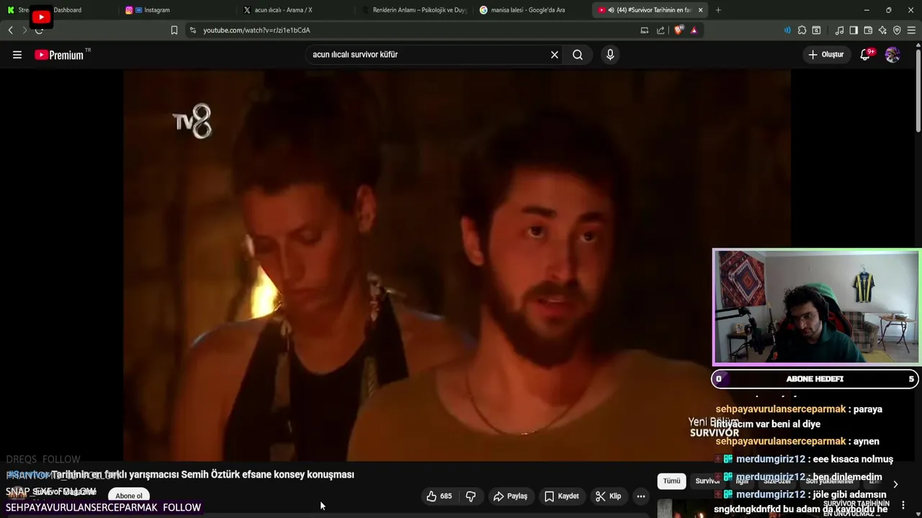Open Leo AI sparkle icon

pyautogui.click(x=882, y=30)
